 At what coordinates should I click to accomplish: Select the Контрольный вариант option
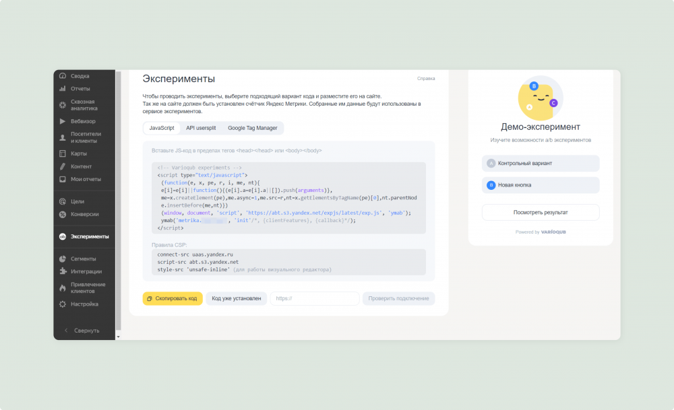coord(541,163)
